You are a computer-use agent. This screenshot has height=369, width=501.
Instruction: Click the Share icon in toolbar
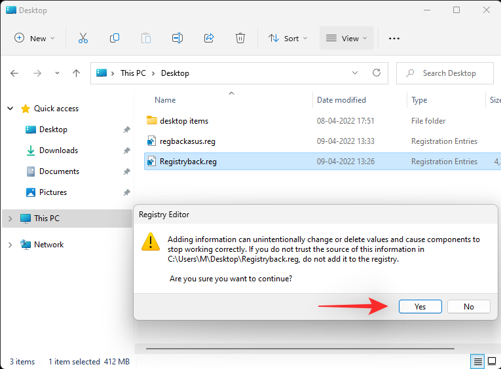point(209,39)
